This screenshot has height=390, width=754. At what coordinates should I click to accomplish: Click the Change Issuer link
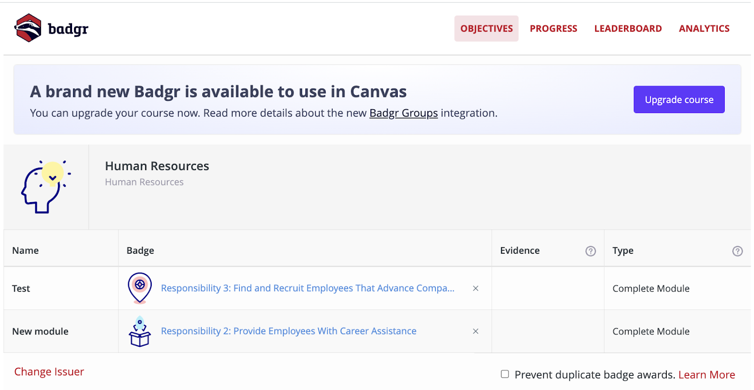pos(49,372)
